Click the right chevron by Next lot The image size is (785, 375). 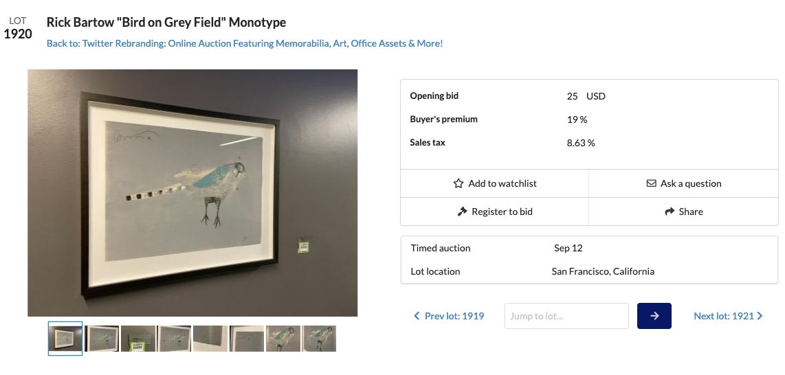[x=760, y=316]
